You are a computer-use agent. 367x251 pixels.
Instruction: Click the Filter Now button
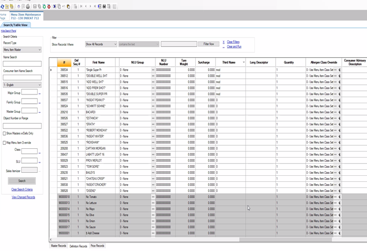pyautogui.click(x=208, y=44)
